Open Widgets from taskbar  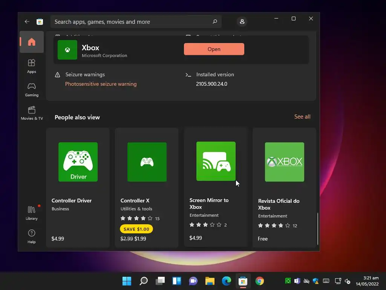tap(177, 281)
